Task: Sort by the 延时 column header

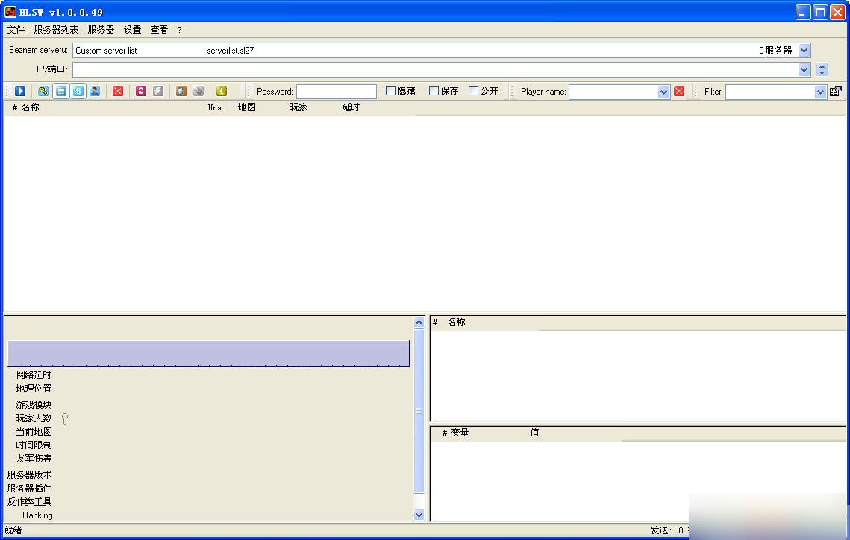Action: 351,107
